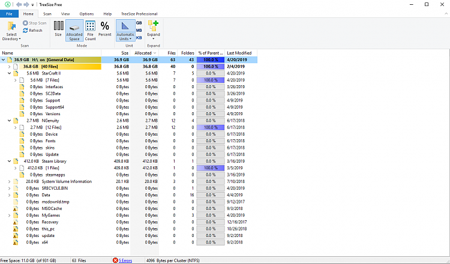Sort by the Files column header
The image size is (450, 264).
point(168,53)
